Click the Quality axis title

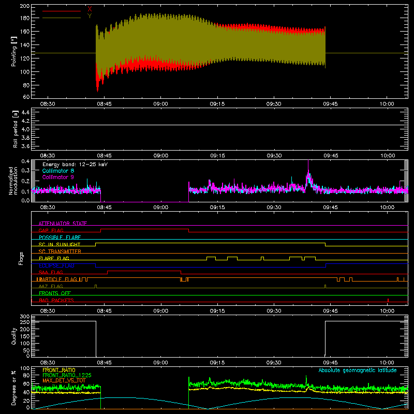pyautogui.click(x=14, y=336)
